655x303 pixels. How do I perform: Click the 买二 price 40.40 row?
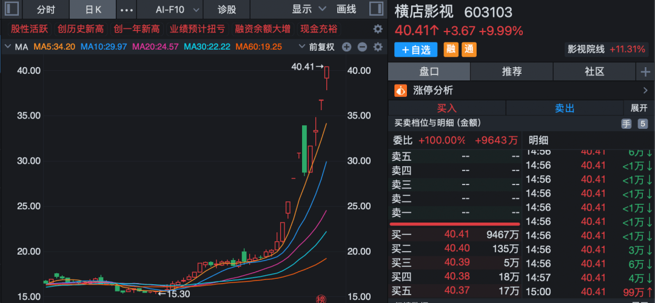[455, 249]
